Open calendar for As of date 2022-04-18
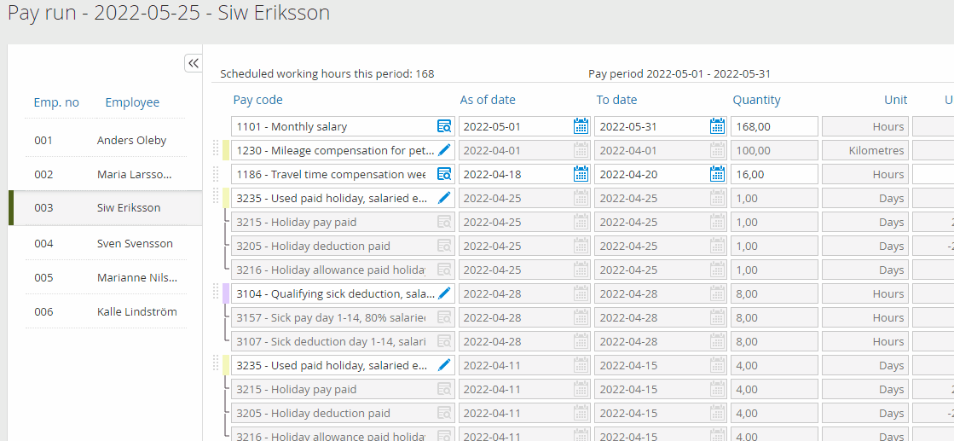The width and height of the screenshot is (954, 441). pyautogui.click(x=581, y=175)
